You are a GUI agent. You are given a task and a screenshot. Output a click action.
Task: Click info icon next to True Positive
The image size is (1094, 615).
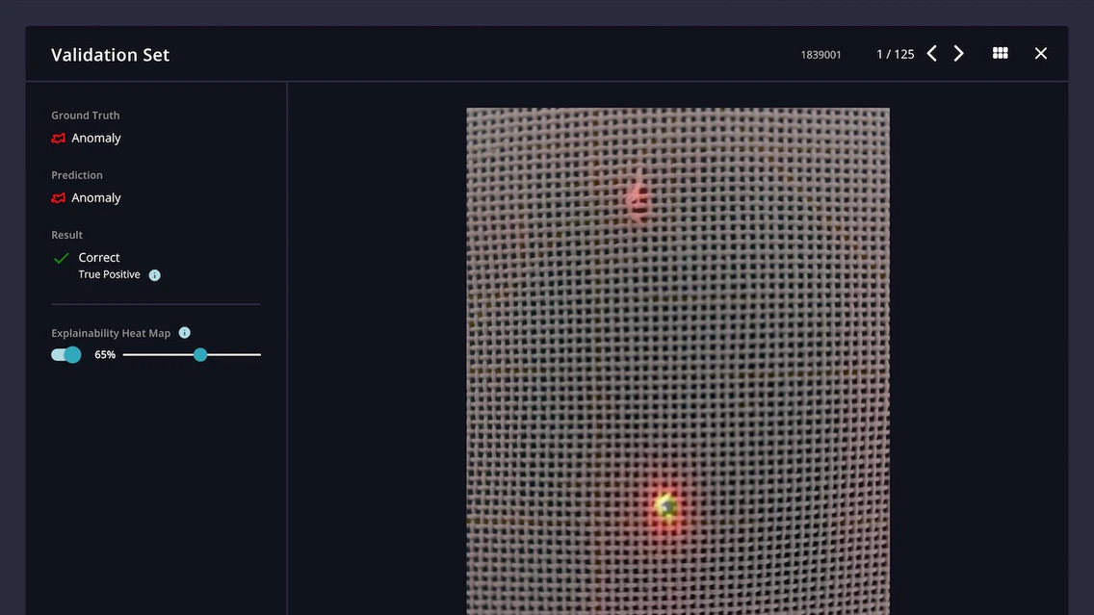pyautogui.click(x=155, y=275)
